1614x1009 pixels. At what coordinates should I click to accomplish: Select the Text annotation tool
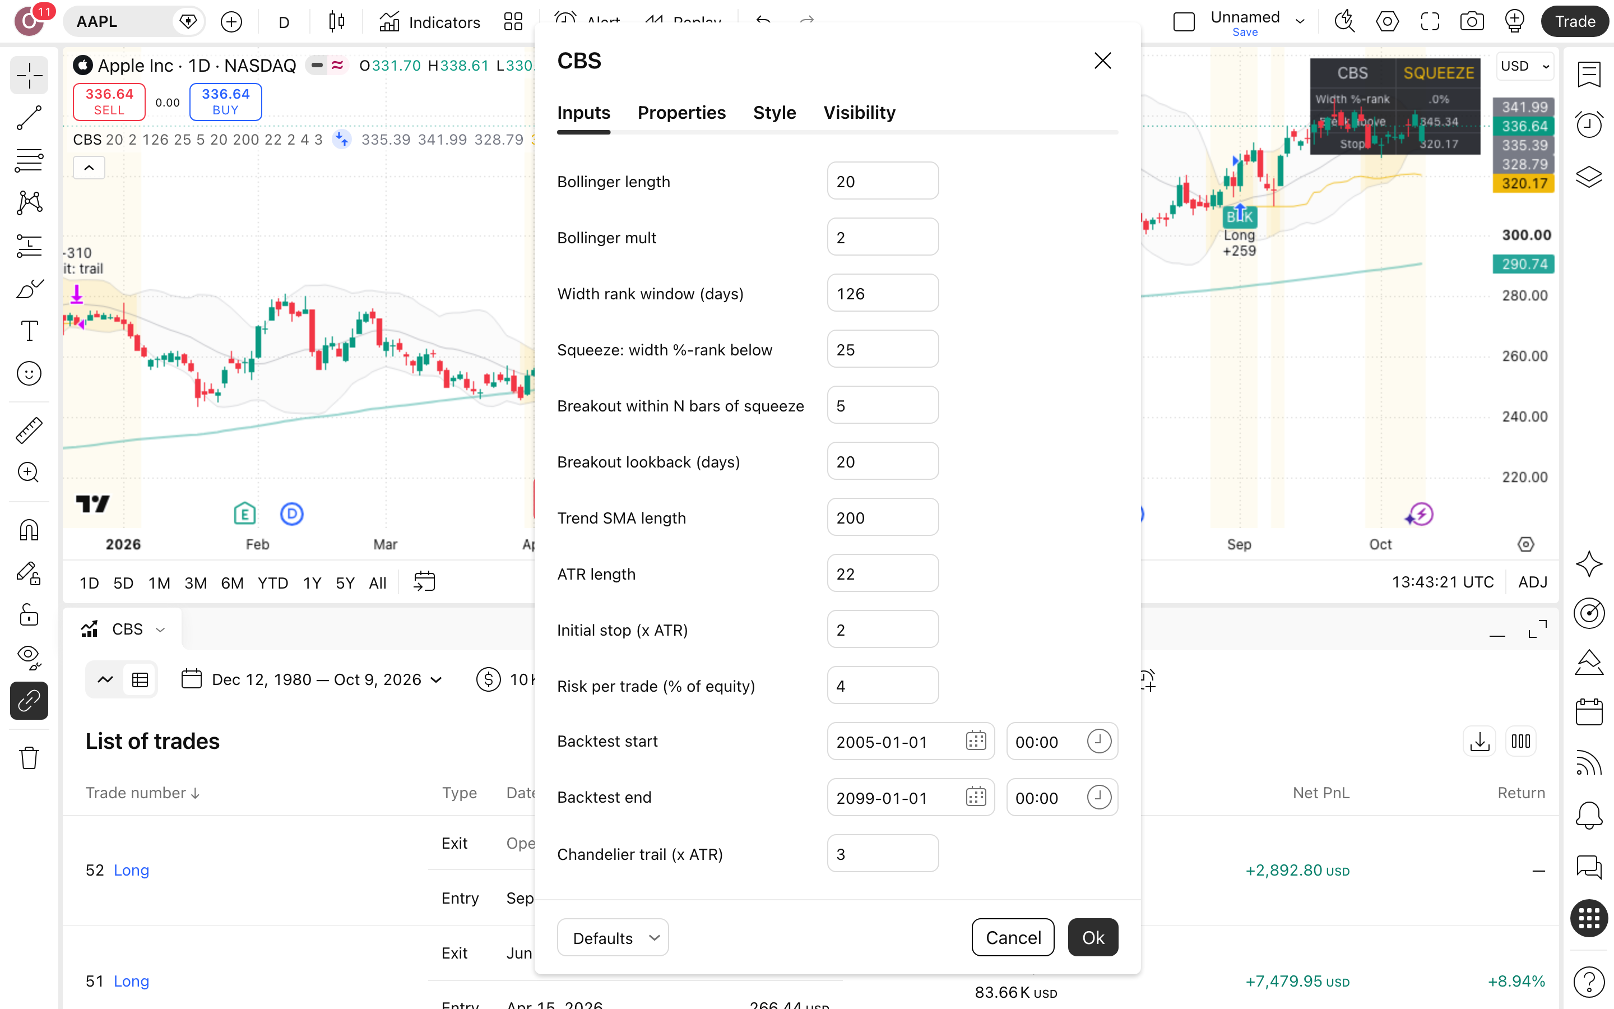pyautogui.click(x=29, y=331)
